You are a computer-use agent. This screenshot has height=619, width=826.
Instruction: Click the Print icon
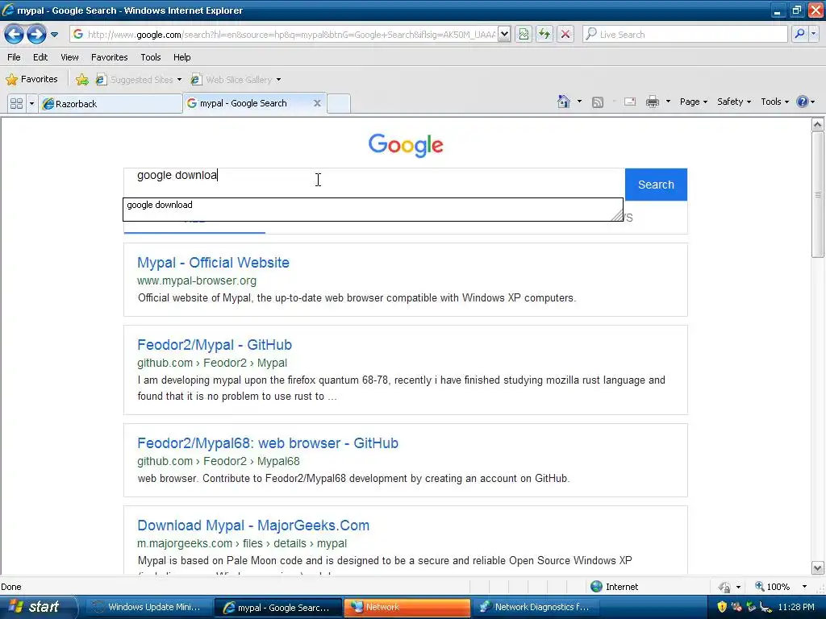652,102
